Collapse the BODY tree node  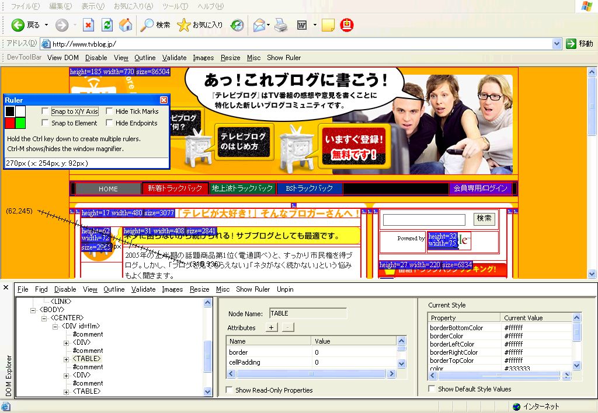pos(33,310)
